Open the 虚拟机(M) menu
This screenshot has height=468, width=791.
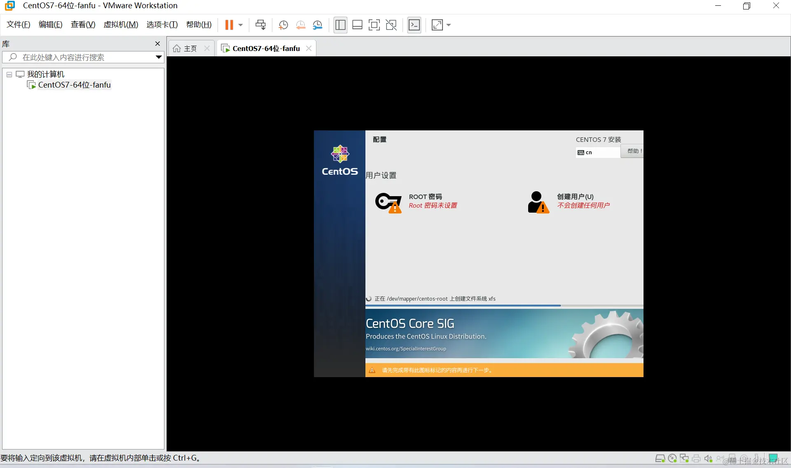[x=121, y=25]
